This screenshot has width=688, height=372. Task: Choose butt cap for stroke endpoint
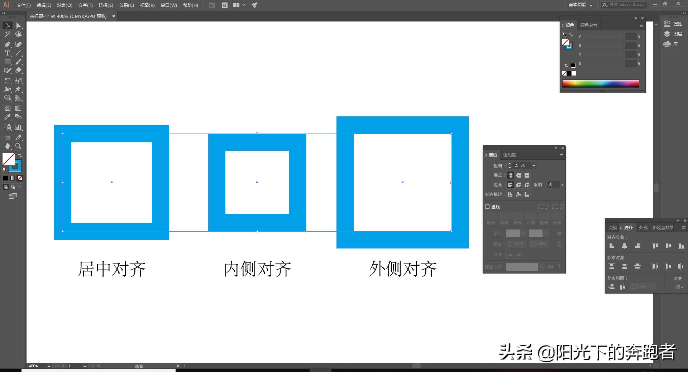click(510, 175)
